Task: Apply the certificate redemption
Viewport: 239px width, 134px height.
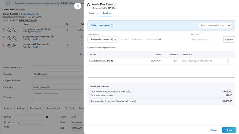Action: coord(229,130)
